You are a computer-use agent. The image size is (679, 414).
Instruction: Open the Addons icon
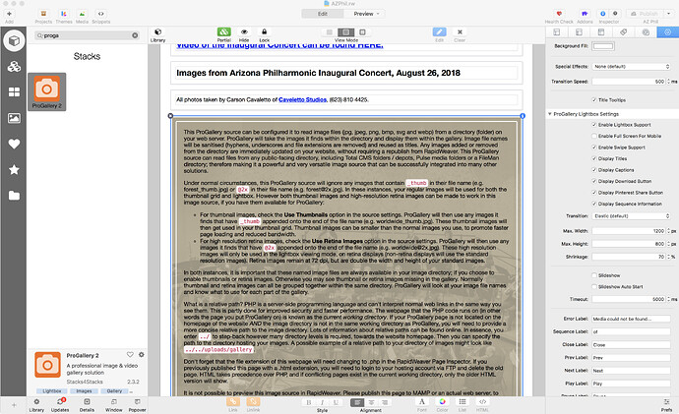tap(585, 14)
